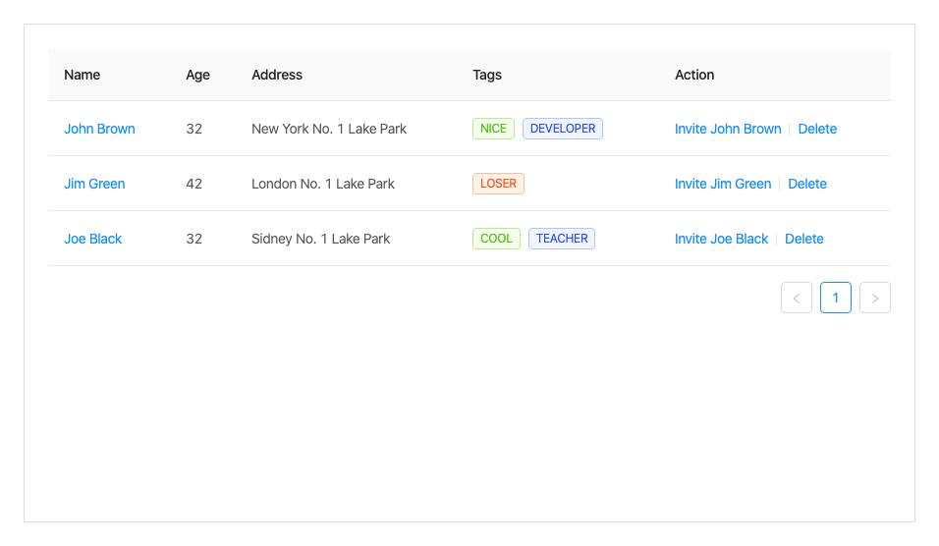Click Invite Jim Green
The height and width of the screenshot is (546, 939).
click(723, 184)
